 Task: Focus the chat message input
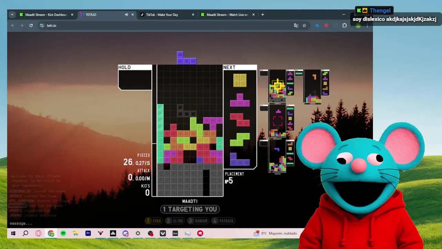(21, 223)
